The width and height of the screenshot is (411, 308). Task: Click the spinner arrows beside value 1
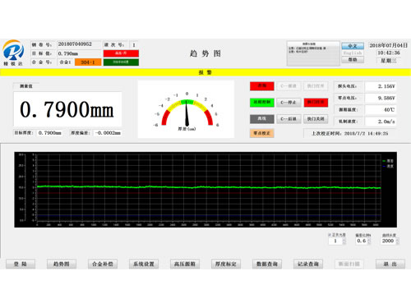344,241
